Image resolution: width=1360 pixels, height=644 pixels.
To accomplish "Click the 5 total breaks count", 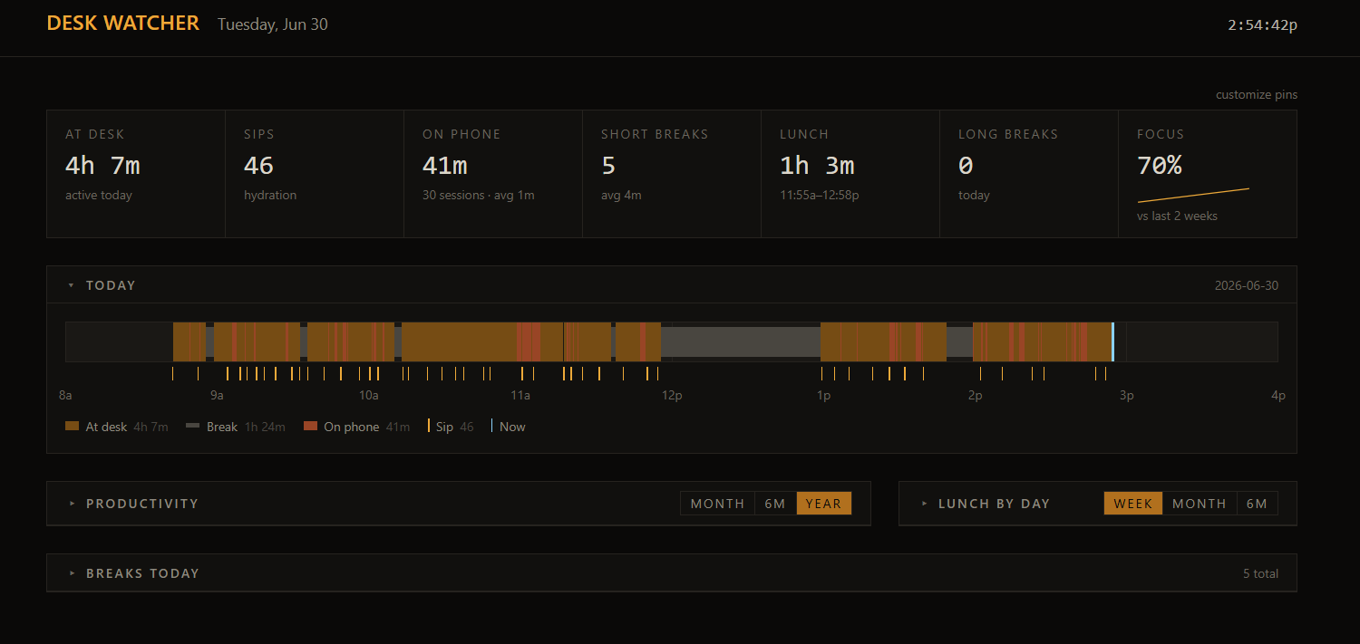I will (1261, 573).
